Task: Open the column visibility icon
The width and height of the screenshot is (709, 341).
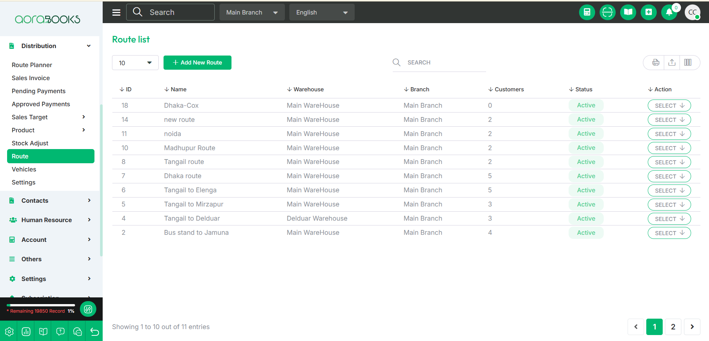Action: pos(688,63)
